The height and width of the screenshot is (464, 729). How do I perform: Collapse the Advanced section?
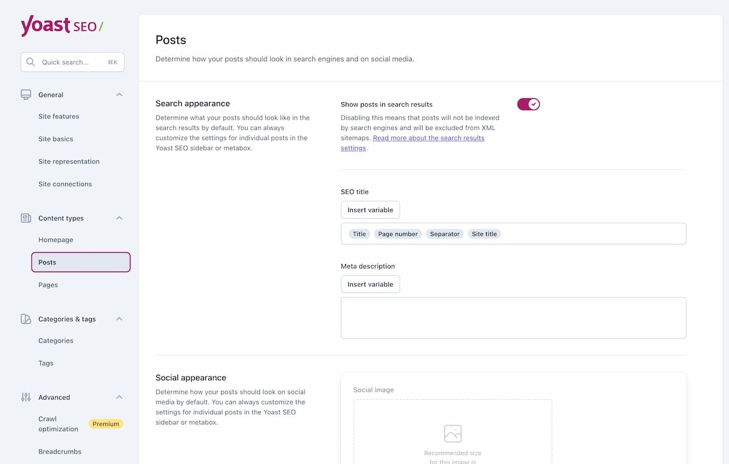coord(119,397)
